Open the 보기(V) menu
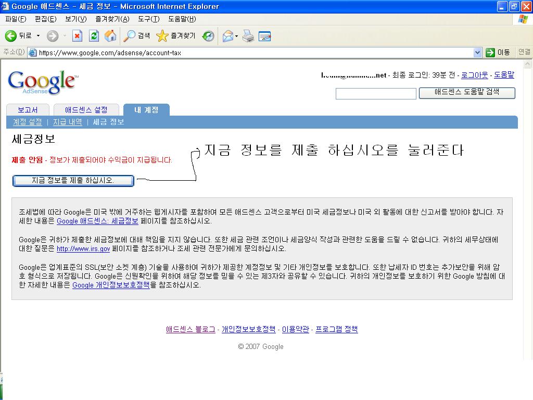This screenshot has height=400, width=533. pyautogui.click(x=76, y=19)
